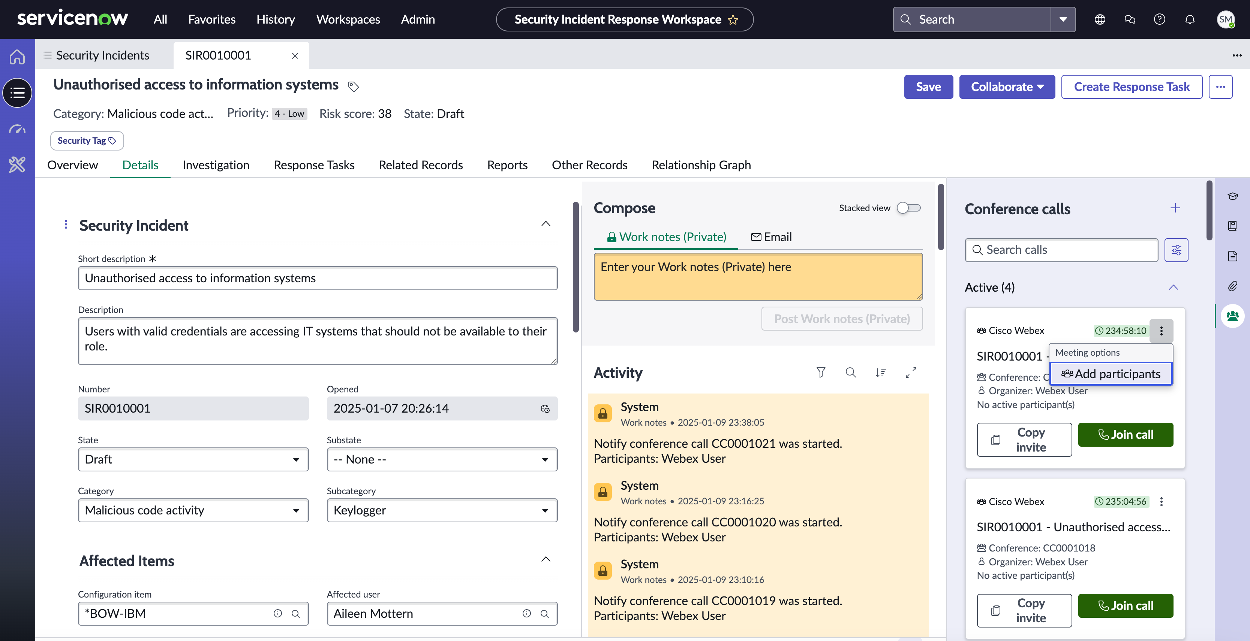Focus the Work notes (Private) text area
The width and height of the screenshot is (1250, 641).
point(758,277)
